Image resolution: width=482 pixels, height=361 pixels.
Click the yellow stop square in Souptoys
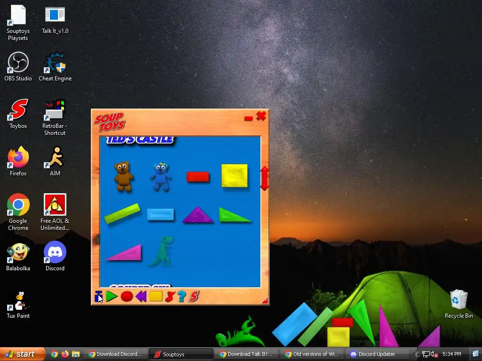pyautogui.click(x=156, y=296)
